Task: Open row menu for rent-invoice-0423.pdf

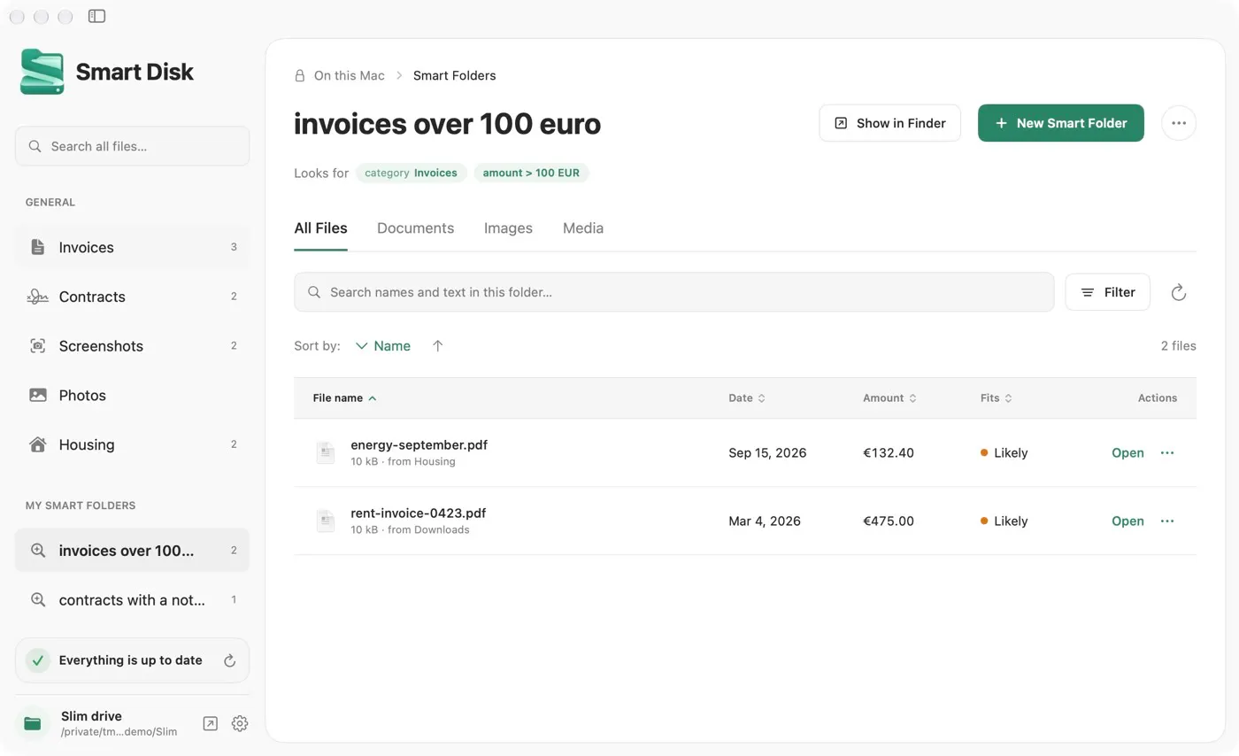Action: tap(1167, 521)
